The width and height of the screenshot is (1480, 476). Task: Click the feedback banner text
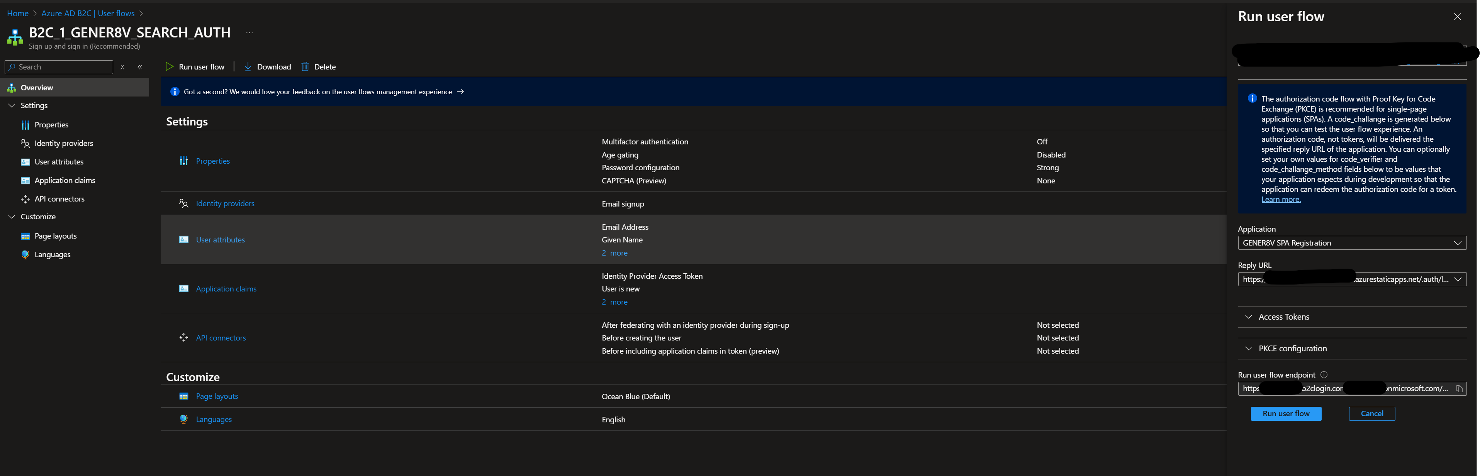click(x=318, y=91)
